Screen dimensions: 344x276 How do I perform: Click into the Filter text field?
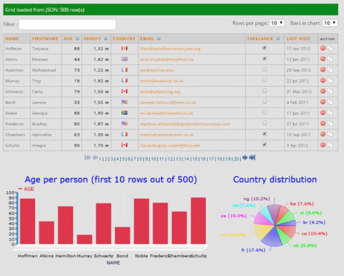point(67,24)
